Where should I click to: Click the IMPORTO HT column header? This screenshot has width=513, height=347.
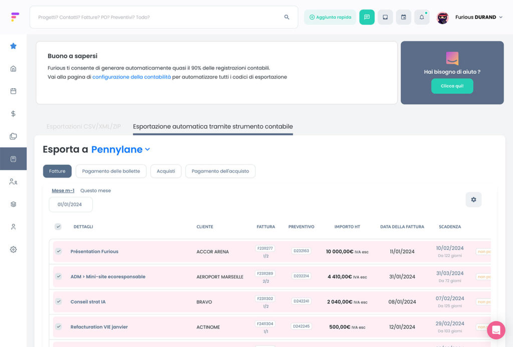click(347, 227)
